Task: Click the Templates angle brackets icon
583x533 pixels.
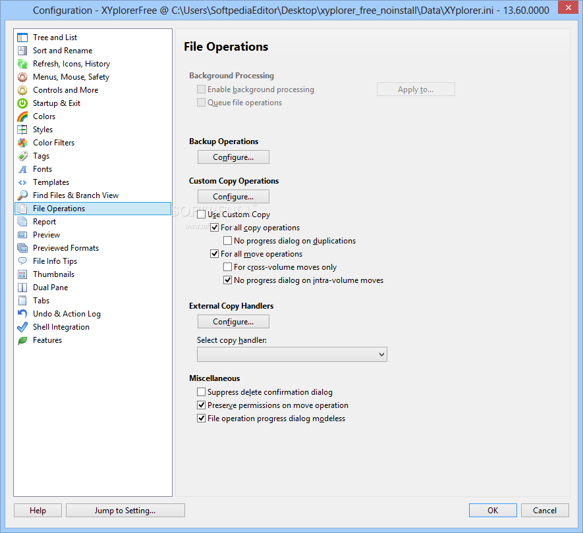Action: pyautogui.click(x=22, y=182)
